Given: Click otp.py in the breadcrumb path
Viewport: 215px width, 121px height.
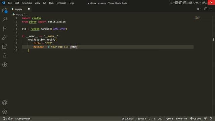Looking at the screenshot, I should tap(19, 14).
